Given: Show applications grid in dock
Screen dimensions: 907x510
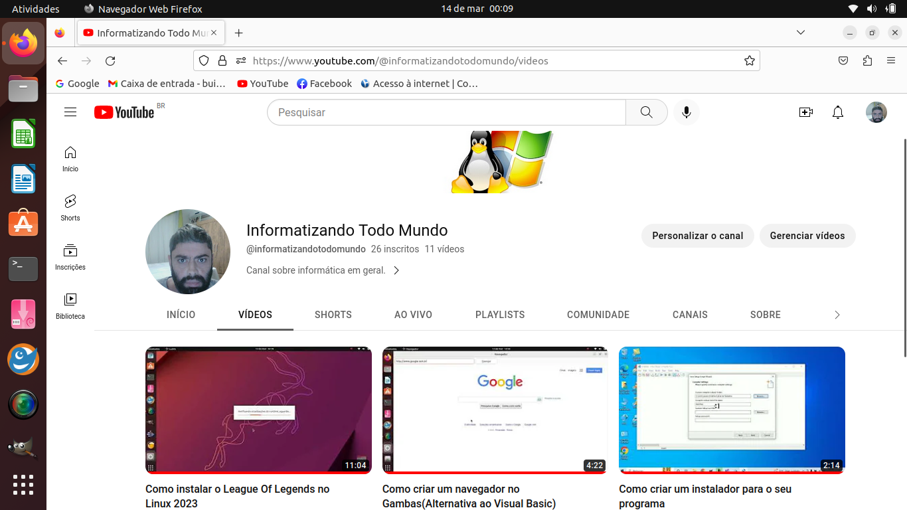Looking at the screenshot, I should [x=23, y=485].
